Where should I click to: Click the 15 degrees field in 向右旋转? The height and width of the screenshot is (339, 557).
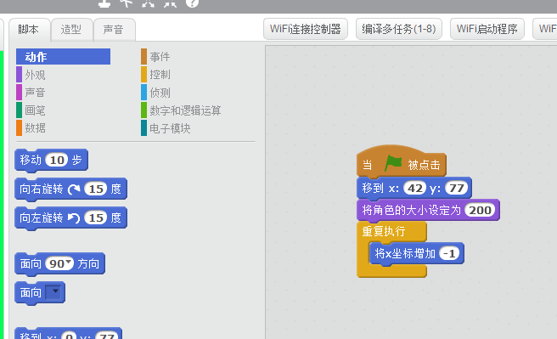[x=96, y=189]
